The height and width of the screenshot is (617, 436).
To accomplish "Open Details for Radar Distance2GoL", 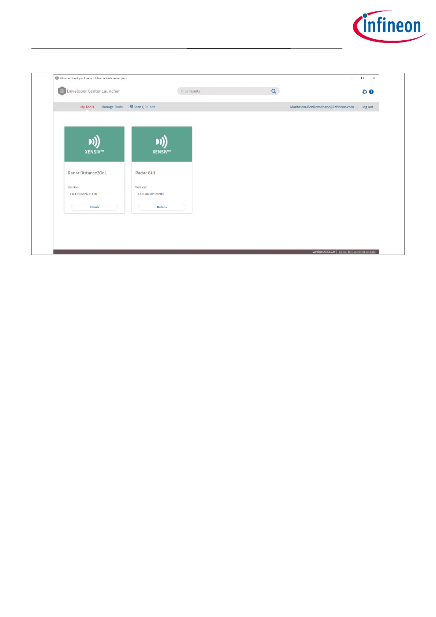I will pyautogui.click(x=94, y=207).
